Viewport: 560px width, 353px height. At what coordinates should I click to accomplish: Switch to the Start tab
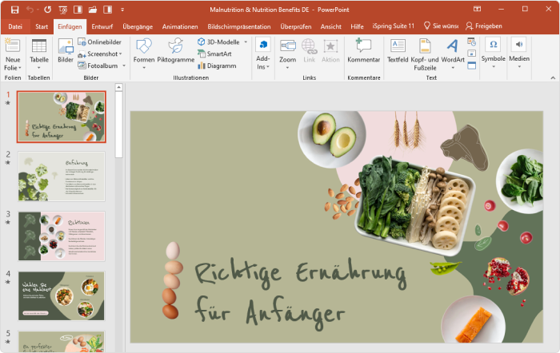pyautogui.click(x=42, y=26)
